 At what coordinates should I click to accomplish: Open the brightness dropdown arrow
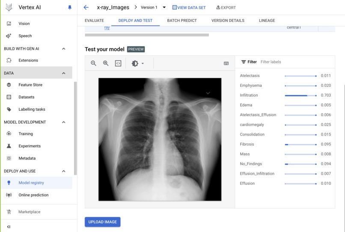[x=143, y=63]
